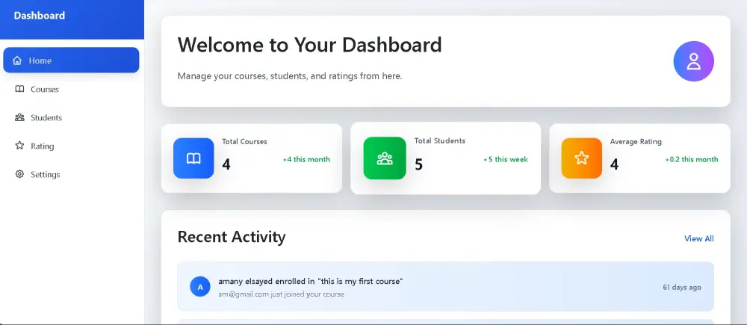Click the Settings gear icon in sidebar
This screenshot has width=747, height=325.
pos(19,174)
